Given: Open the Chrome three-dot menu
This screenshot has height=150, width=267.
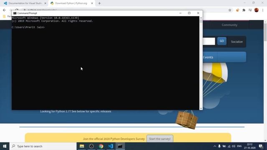Looking at the screenshot, I should [x=263, y=10].
